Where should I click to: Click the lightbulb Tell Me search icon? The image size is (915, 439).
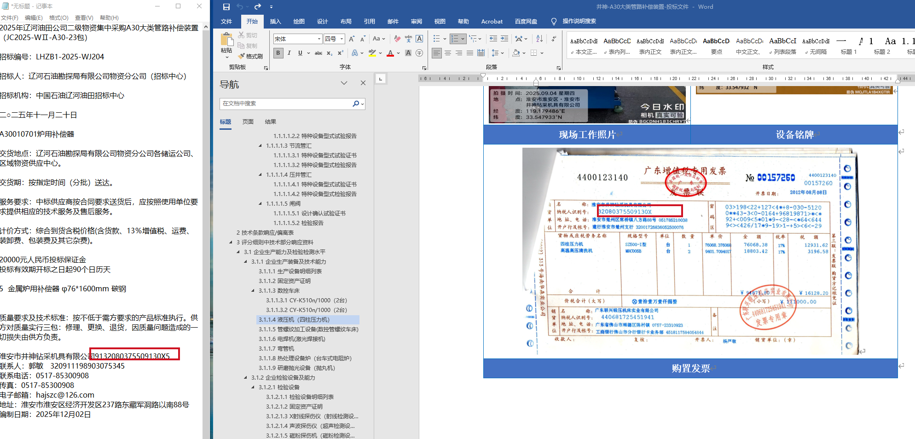[554, 21]
